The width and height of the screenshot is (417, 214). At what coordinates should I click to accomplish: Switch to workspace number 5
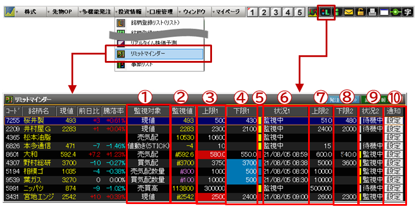[299, 12]
